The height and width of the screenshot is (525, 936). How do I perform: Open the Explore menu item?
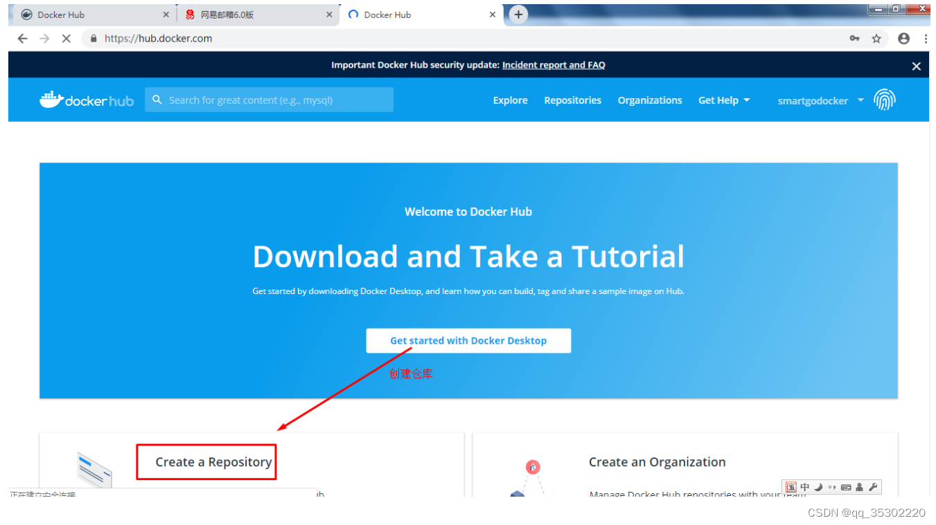[510, 100]
